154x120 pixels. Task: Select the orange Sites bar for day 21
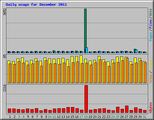pos(100,71)
